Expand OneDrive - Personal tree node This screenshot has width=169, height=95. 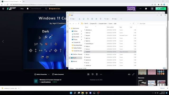[x=70, y=54]
